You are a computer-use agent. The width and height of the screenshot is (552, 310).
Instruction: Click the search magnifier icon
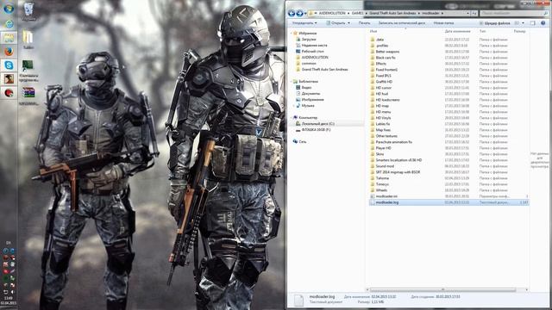click(x=546, y=14)
